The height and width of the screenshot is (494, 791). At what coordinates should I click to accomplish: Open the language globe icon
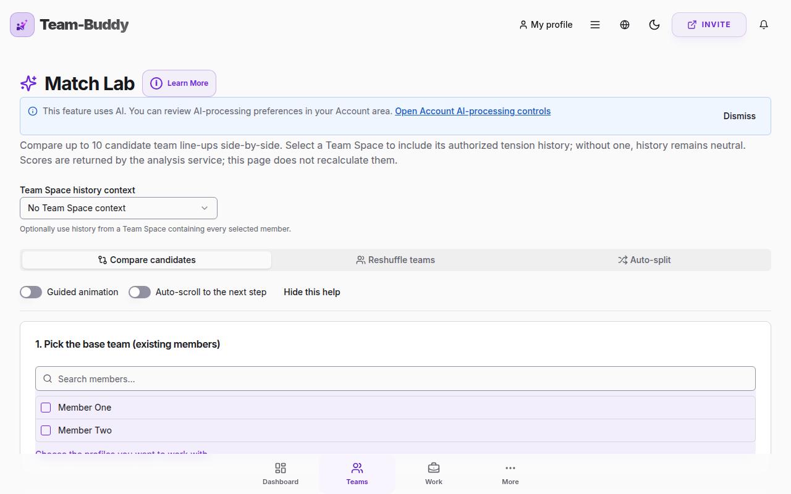625,25
